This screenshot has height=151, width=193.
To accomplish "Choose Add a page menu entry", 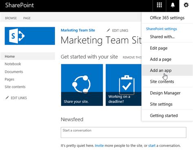I will [167, 59].
